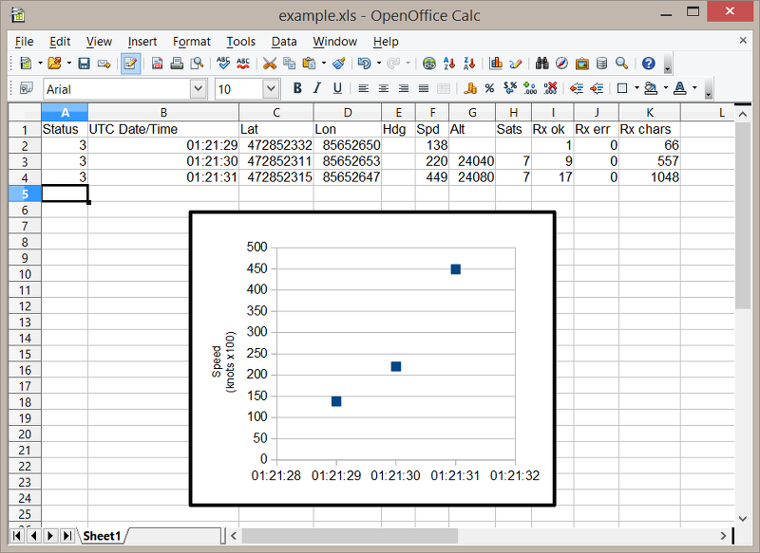Open the Navigator compass icon
Image resolution: width=760 pixels, height=553 pixels.
tap(562, 64)
